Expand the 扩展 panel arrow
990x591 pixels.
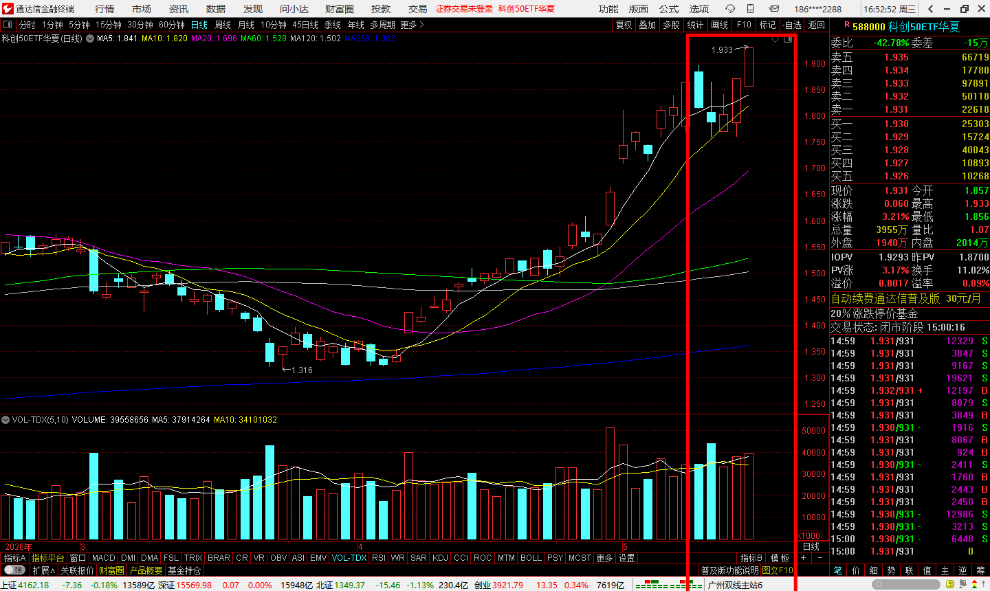(x=43, y=570)
